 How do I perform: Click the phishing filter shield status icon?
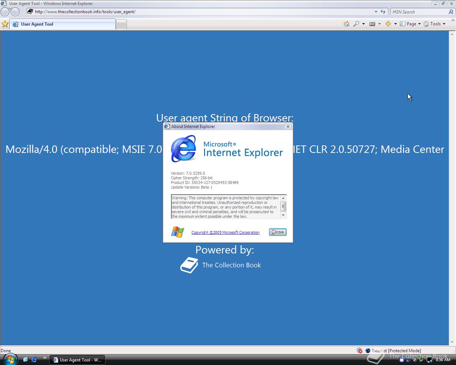[x=359, y=350]
